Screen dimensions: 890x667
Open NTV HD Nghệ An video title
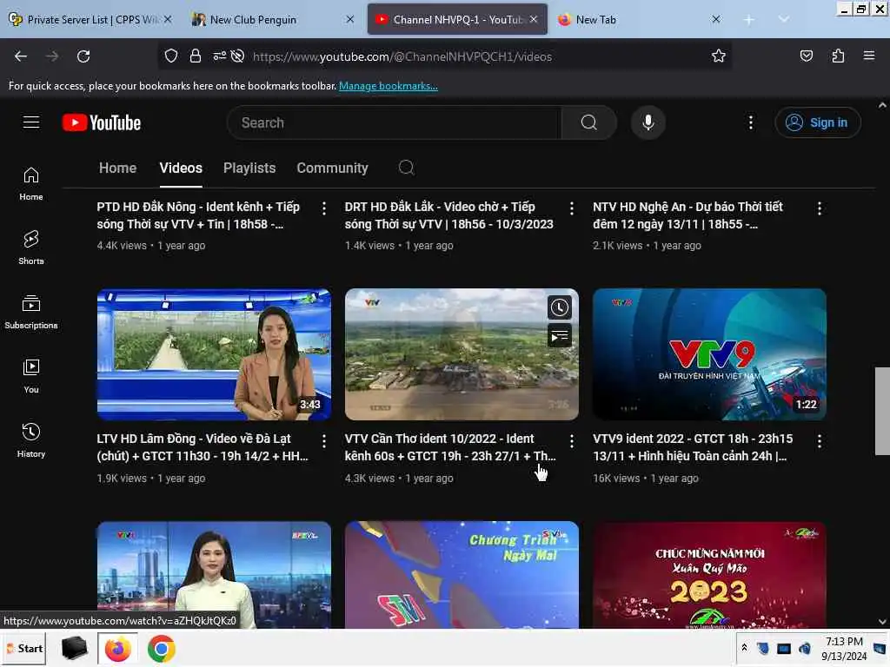coord(688,215)
